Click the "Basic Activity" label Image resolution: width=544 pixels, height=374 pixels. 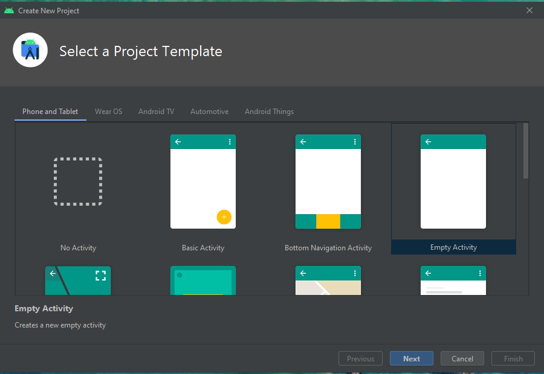click(203, 247)
